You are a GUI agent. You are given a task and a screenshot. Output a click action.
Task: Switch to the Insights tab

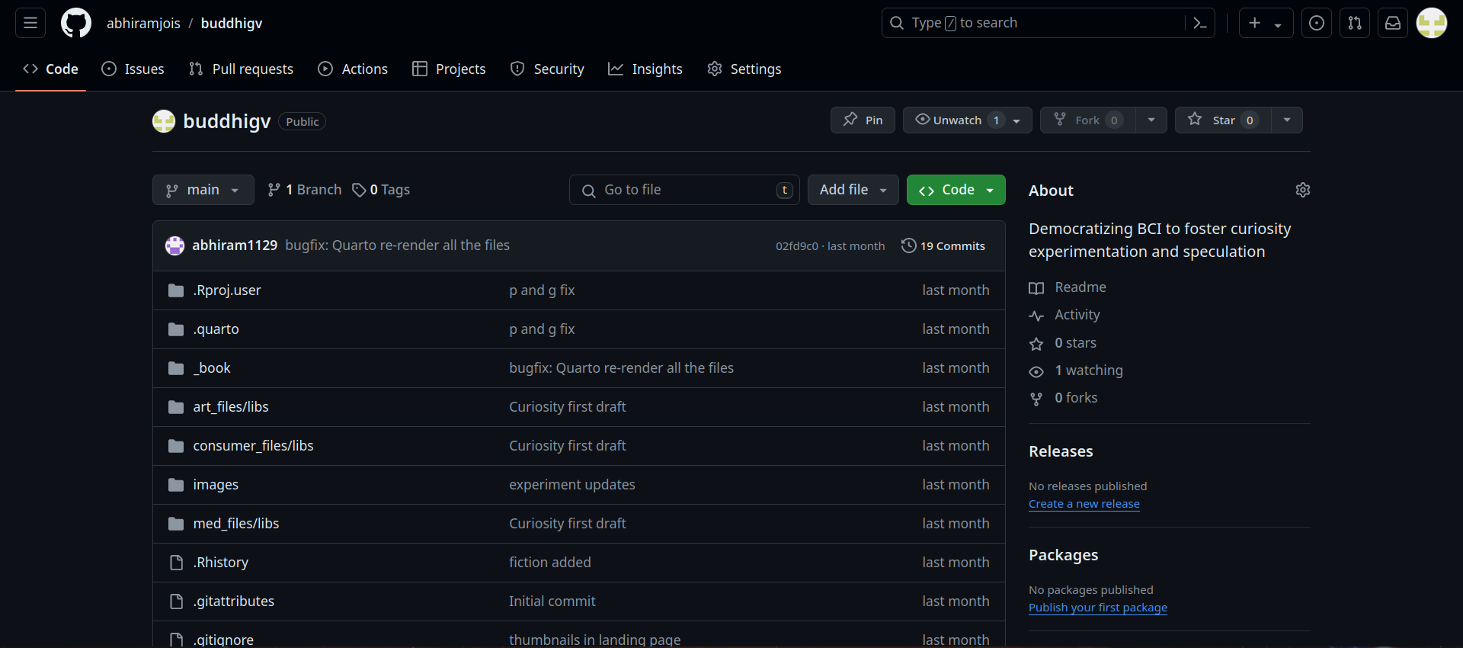point(645,69)
